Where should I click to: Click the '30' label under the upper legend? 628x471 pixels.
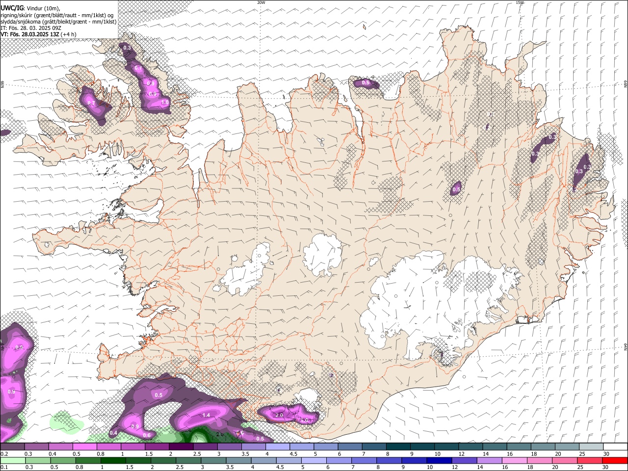point(606,454)
